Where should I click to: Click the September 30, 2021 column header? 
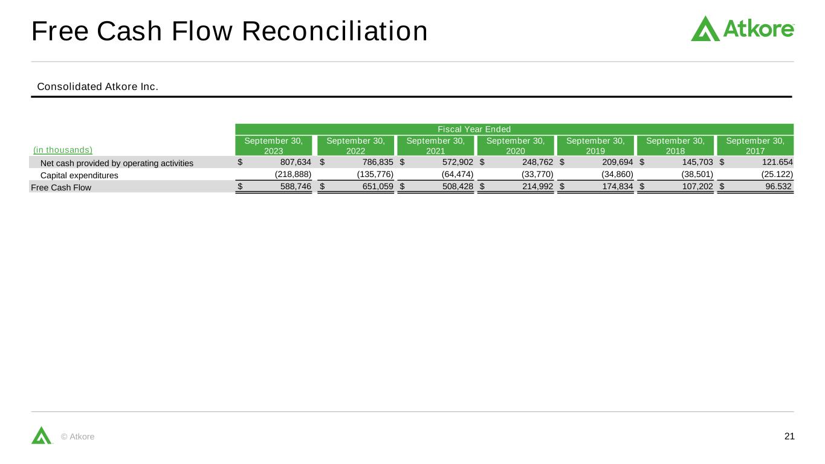(x=436, y=146)
